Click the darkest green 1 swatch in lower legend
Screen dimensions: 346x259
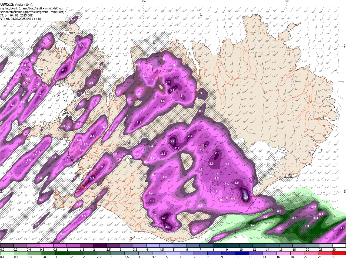click(x=62, y=253)
